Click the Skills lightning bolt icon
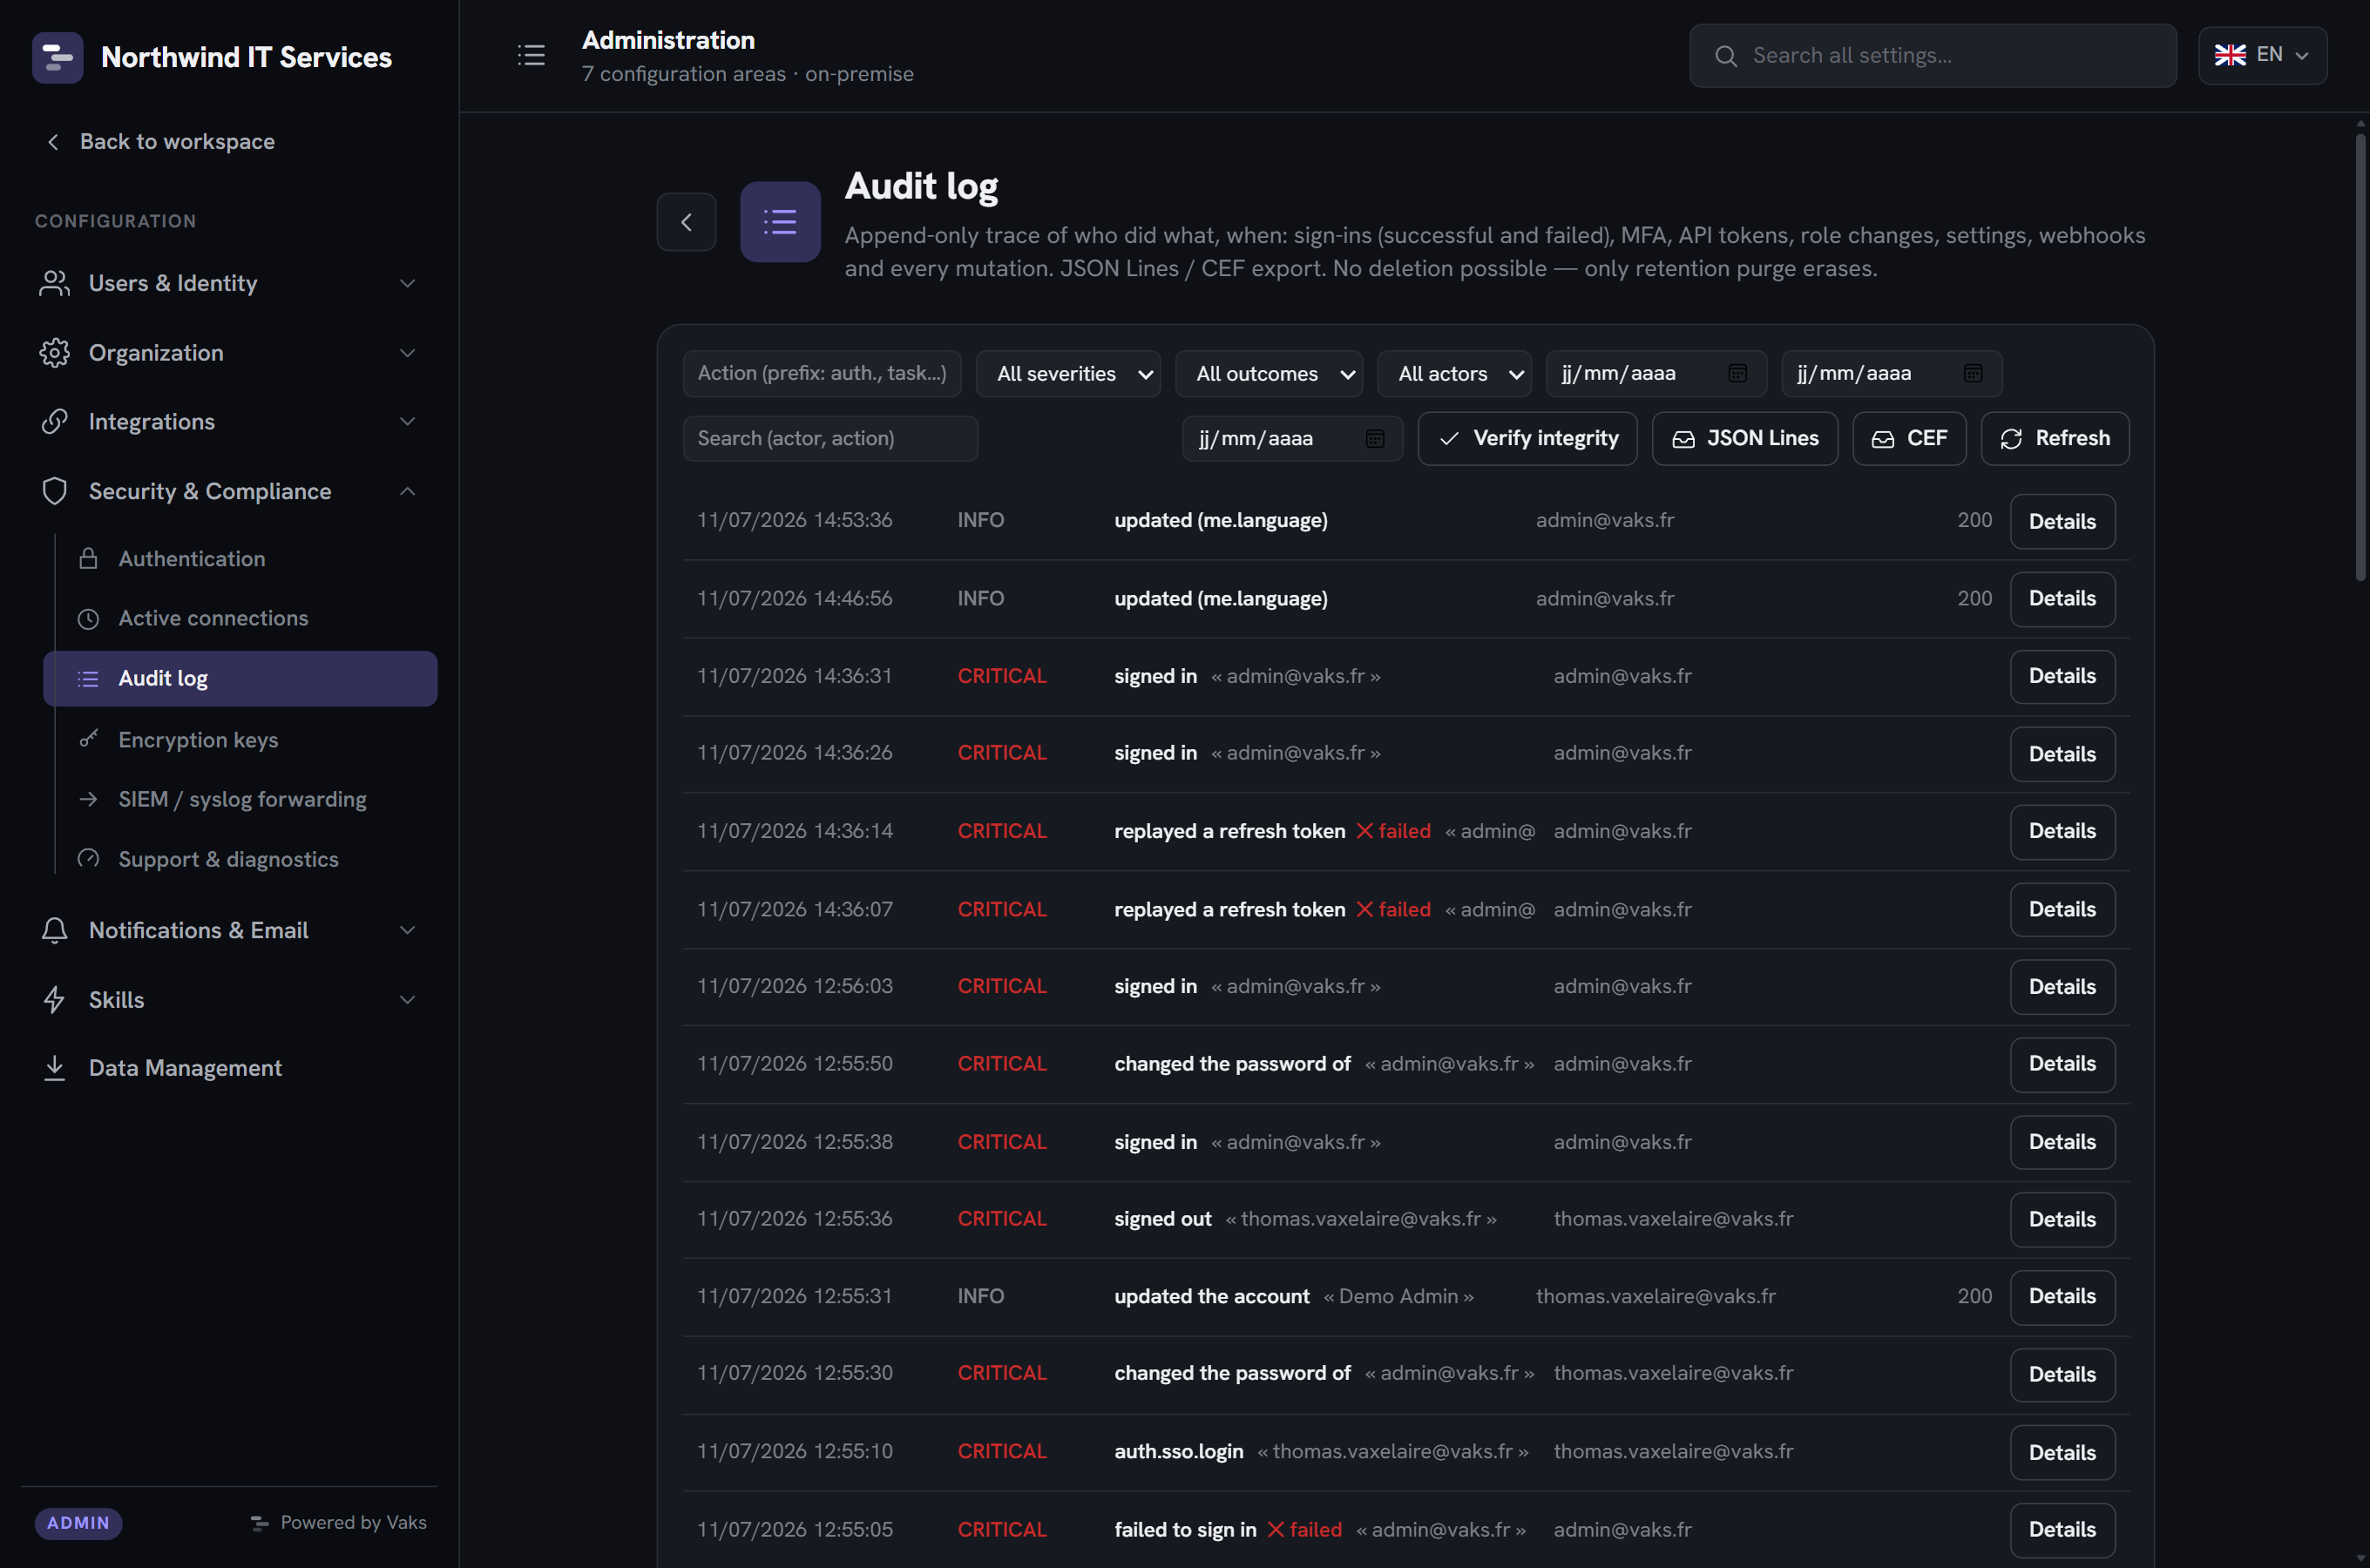The width and height of the screenshot is (2370, 1568). (54, 1000)
